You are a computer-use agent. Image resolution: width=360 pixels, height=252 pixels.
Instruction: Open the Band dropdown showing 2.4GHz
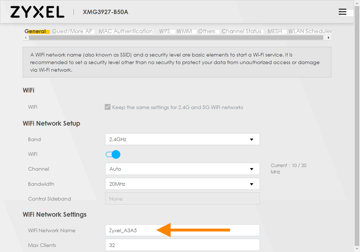182,139
